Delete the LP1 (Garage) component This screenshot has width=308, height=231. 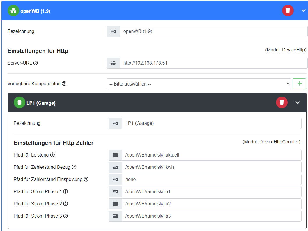(282, 102)
